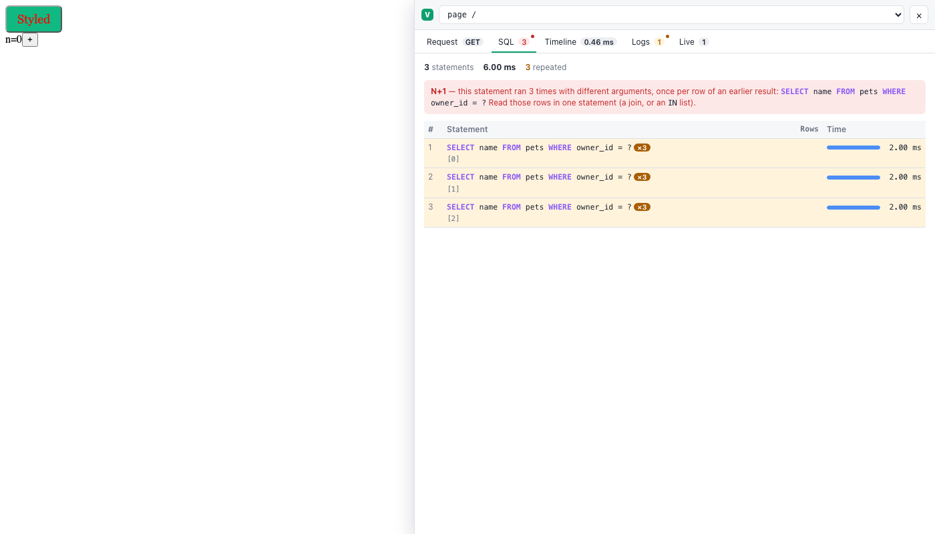Click the time bar in row 3
Image resolution: width=935 pixels, height=534 pixels.
(854, 208)
